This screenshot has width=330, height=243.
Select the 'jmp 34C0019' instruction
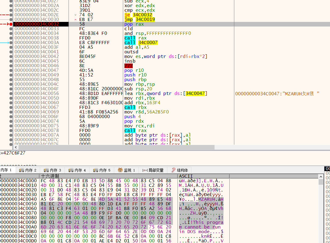pos(140,19)
